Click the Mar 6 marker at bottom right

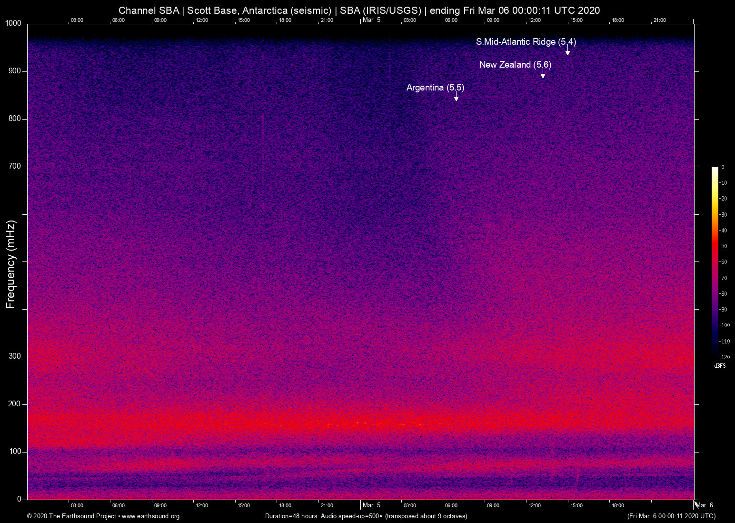click(x=704, y=505)
